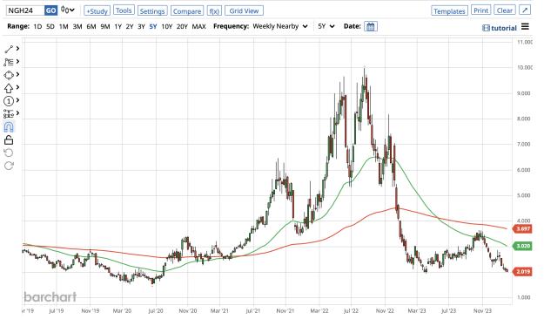Undo the last chart action
544x326 pixels.
pos(9,153)
